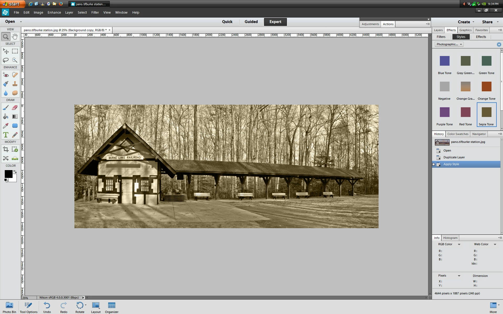
Task: Open the RGB Color mode dropdown
Action: pos(459,244)
